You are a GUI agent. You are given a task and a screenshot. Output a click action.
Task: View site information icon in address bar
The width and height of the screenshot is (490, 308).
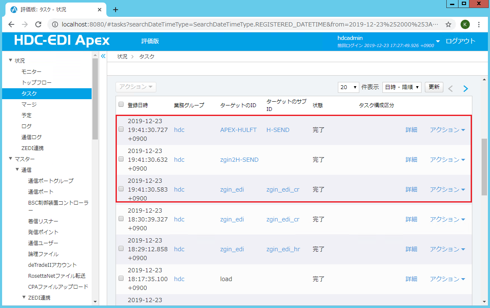point(55,24)
